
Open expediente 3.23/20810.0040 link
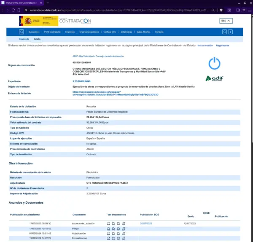[x=81, y=81]
